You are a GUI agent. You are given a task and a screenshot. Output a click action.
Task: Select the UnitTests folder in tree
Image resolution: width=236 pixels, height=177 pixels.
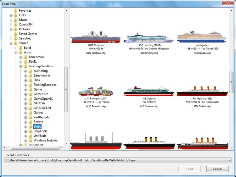point(40,136)
